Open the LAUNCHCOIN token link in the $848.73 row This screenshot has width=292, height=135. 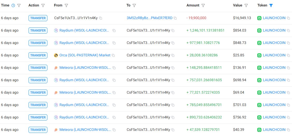click(x=274, y=43)
